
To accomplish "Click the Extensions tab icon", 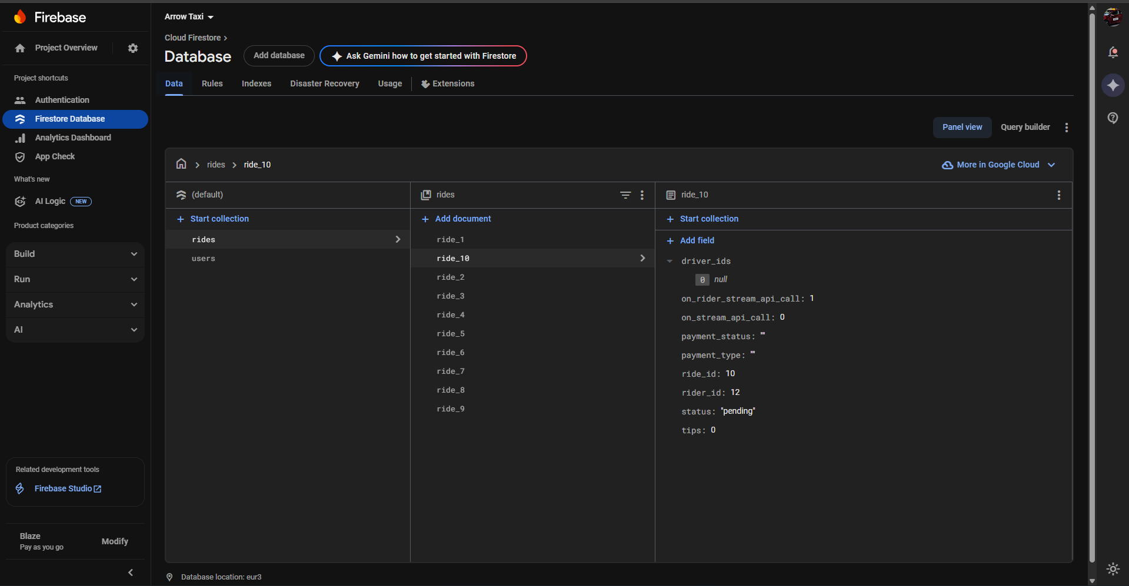I will (x=425, y=84).
